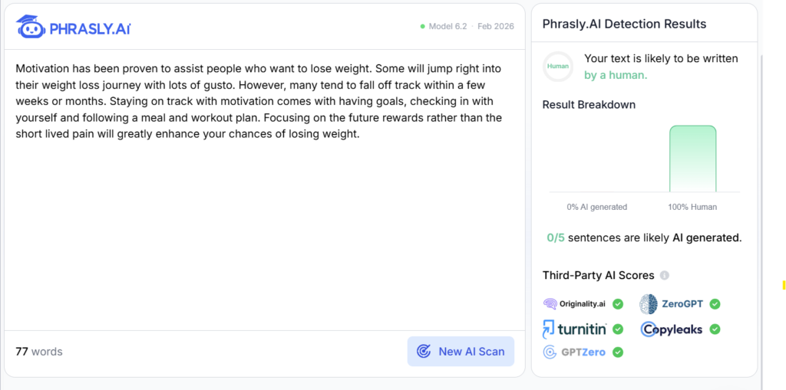Click the ZeroGPT brain logo
The width and height of the screenshot is (786, 390).
(x=649, y=304)
